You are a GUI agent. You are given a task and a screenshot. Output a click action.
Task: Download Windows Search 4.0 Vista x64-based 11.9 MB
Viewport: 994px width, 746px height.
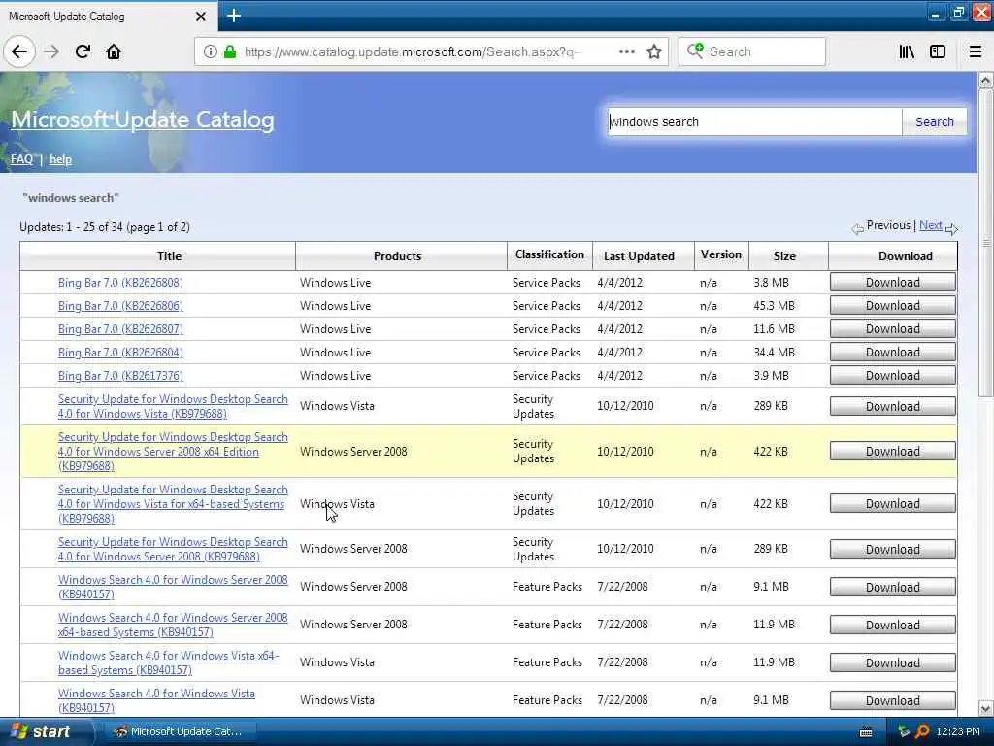pos(893,662)
